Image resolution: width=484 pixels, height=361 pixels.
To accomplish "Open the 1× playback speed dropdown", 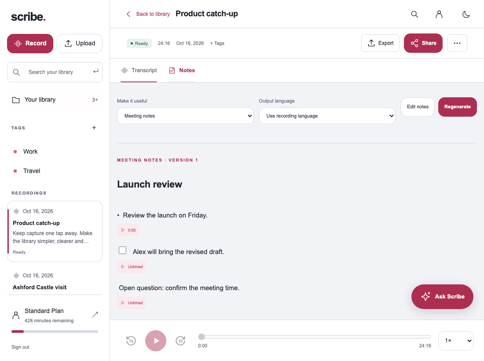I will pos(455,341).
